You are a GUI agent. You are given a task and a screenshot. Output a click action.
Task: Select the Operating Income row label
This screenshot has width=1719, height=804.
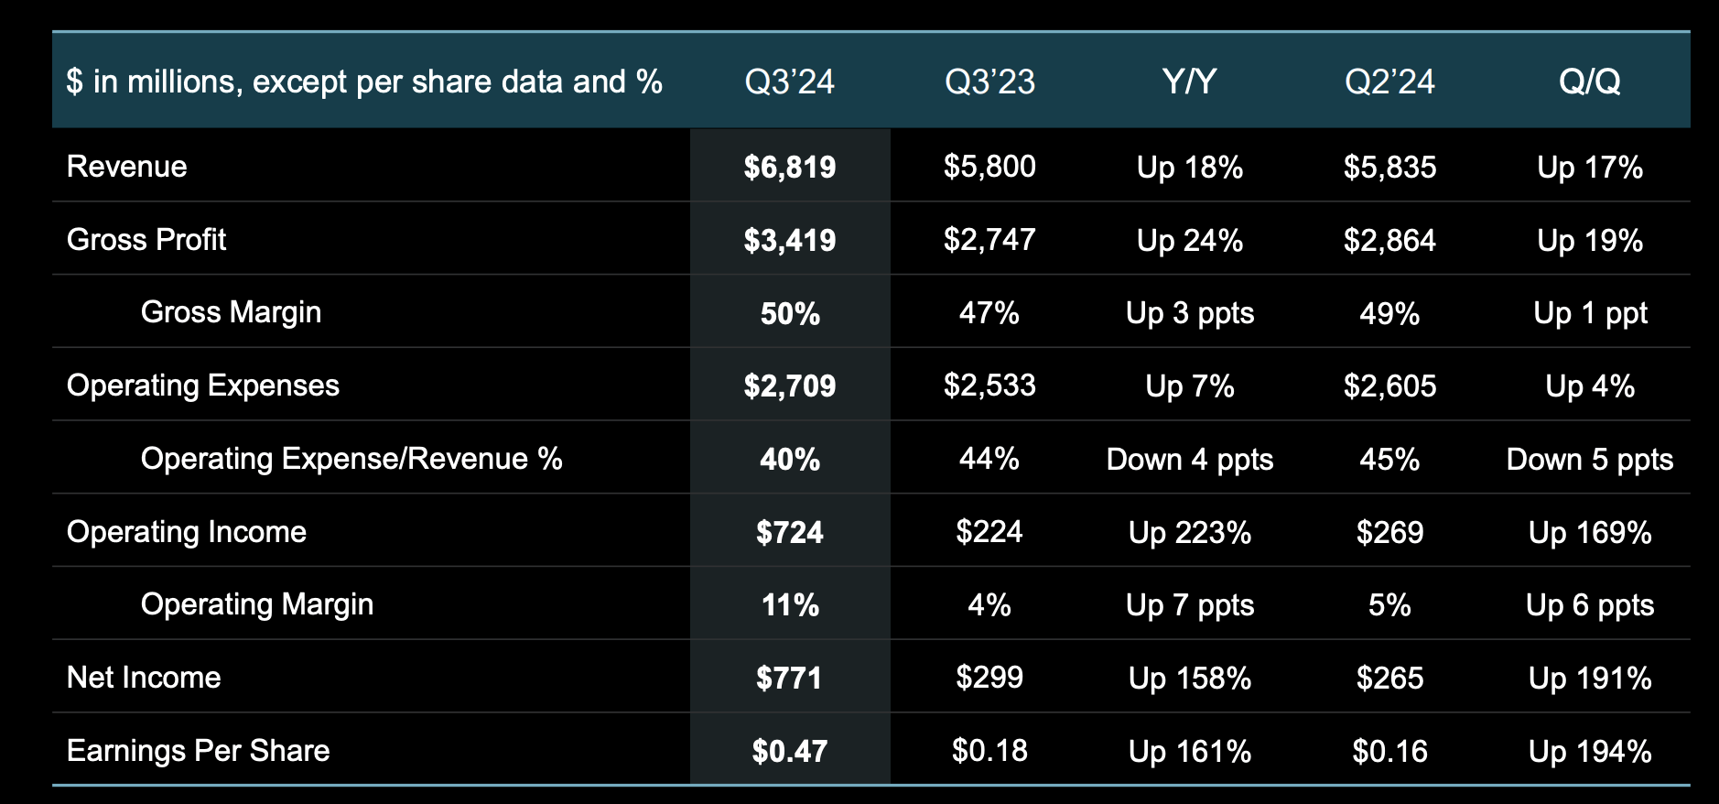click(x=187, y=532)
